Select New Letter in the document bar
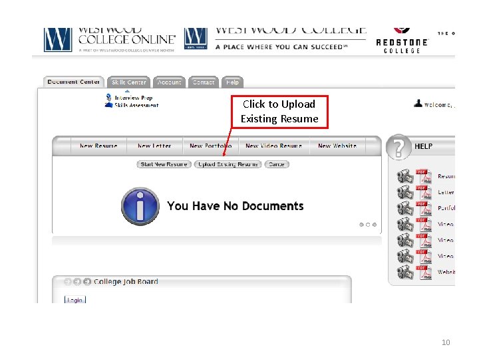479x359 pixels. [x=154, y=146]
